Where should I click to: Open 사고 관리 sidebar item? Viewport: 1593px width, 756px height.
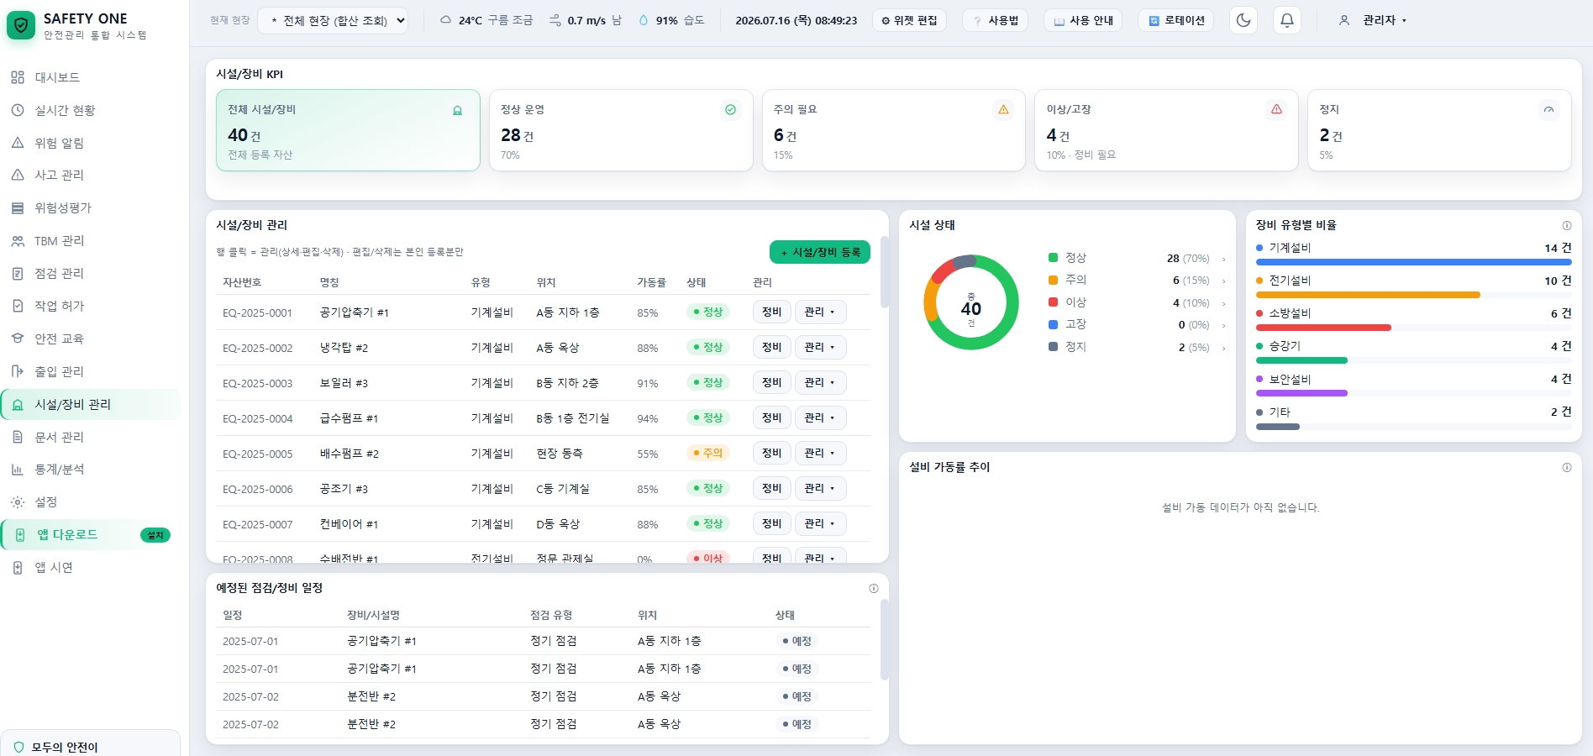(x=90, y=175)
